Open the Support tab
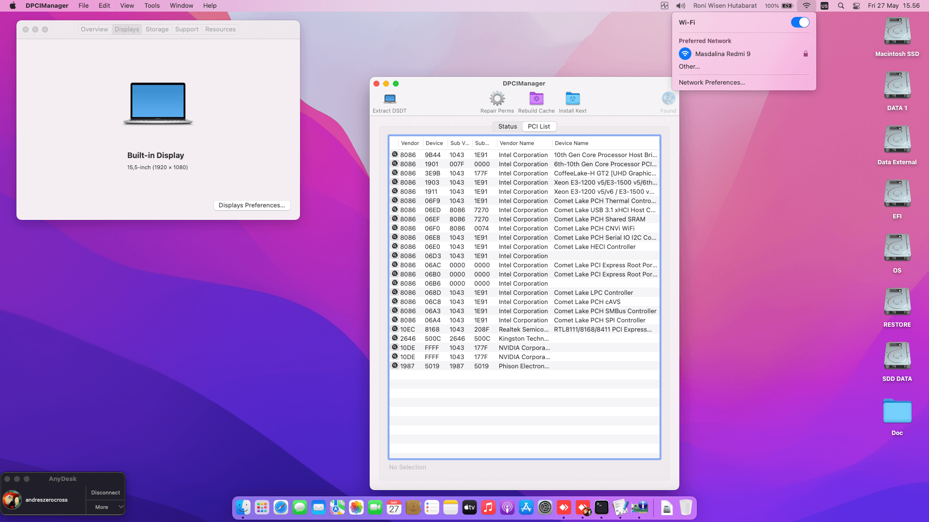The image size is (929, 522). pyautogui.click(x=187, y=29)
